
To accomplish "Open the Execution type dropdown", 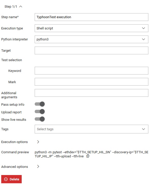I will (91, 28).
